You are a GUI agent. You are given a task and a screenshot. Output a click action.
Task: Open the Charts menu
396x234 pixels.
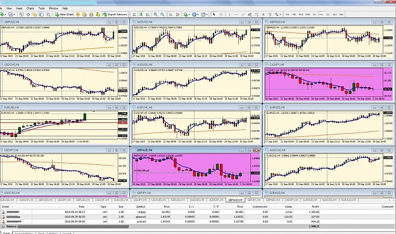point(30,8)
